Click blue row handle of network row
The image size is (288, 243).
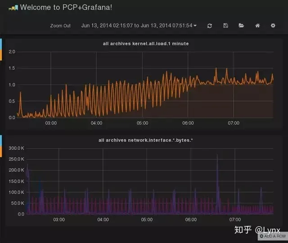[1, 141]
